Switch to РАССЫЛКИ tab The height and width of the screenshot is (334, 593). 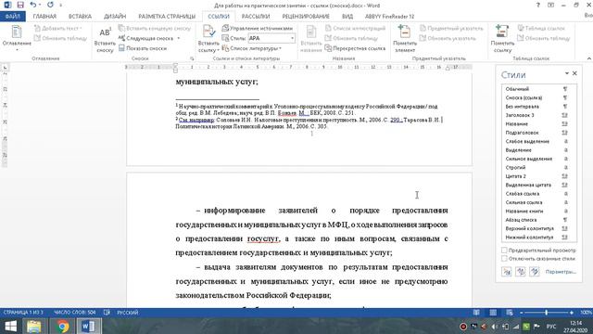tap(256, 17)
